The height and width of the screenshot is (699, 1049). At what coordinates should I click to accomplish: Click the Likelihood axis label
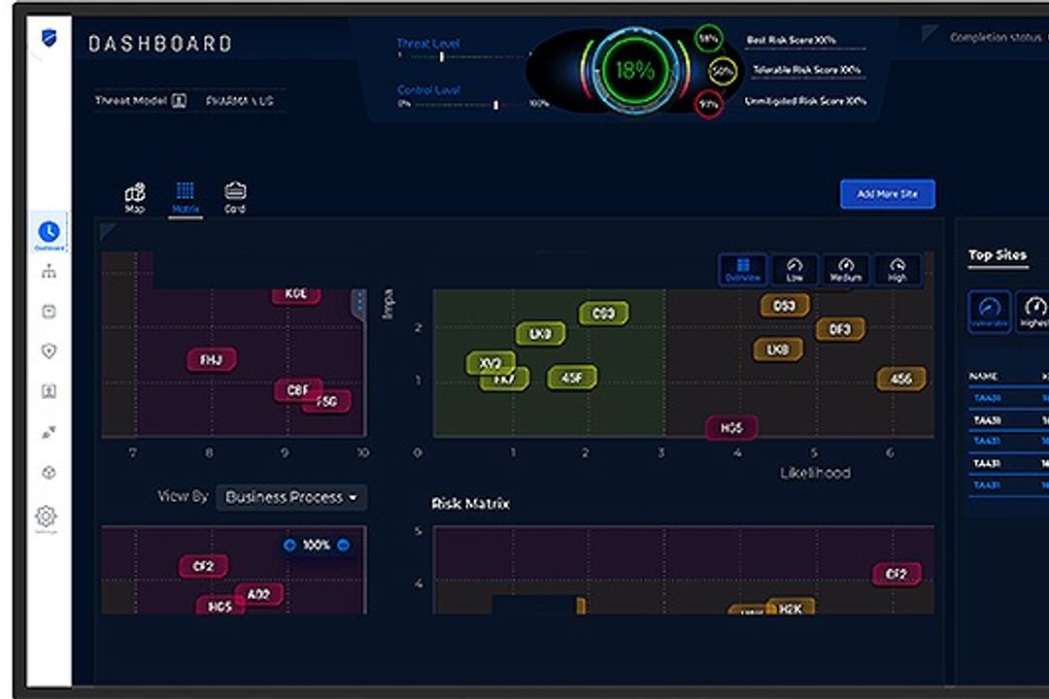pyautogui.click(x=815, y=473)
